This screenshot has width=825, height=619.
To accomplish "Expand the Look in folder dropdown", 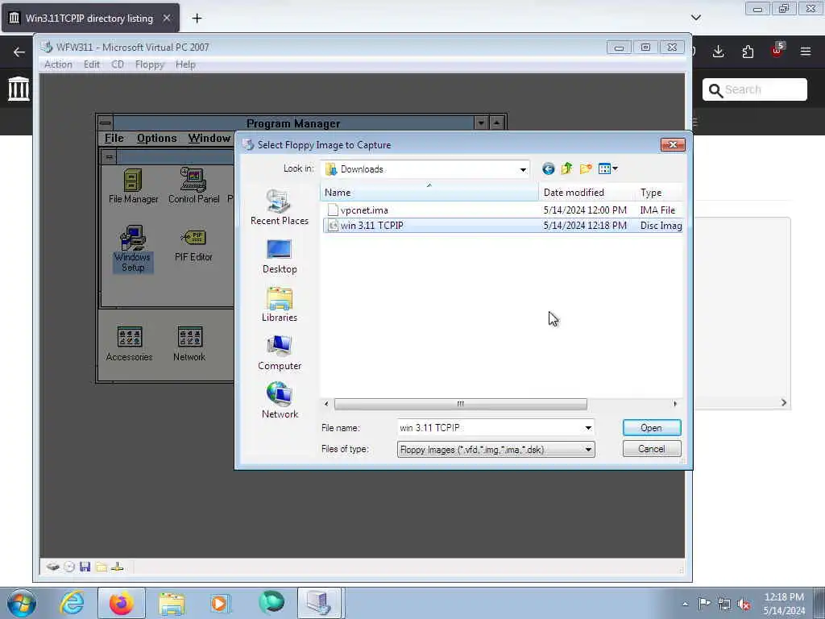I will coord(522,169).
